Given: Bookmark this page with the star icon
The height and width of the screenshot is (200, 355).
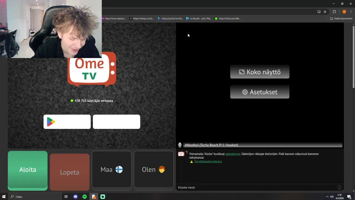Looking at the screenshot, I should (x=325, y=12).
